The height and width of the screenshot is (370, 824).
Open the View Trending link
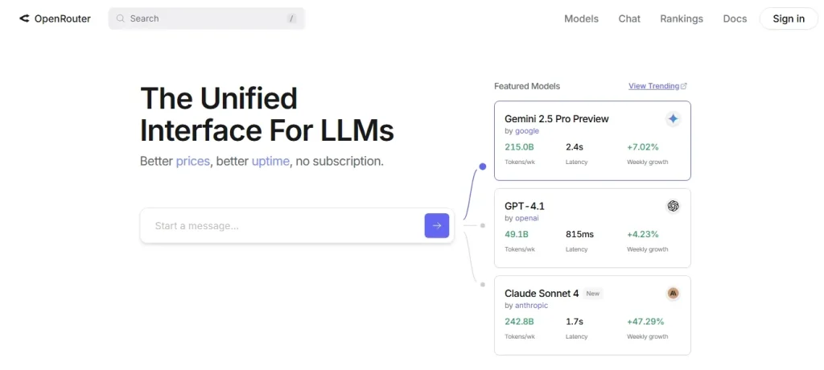(x=653, y=86)
